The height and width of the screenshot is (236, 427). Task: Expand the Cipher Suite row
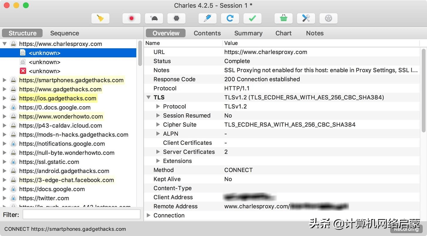coord(158,125)
